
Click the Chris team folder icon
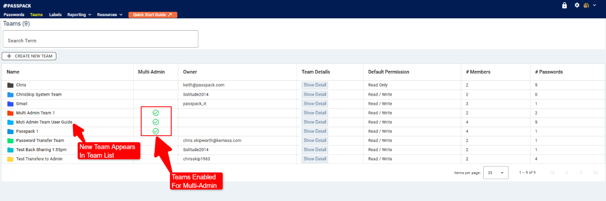tap(10, 85)
